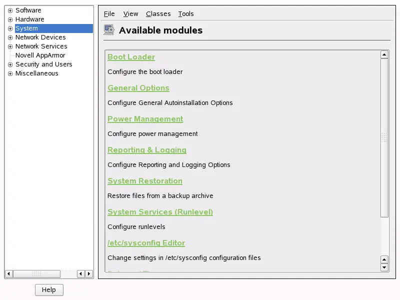Open the /etc/sysconfig Editor
Viewport: 400px width, 300px height.
pyautogui.click(x=146, y=243)
